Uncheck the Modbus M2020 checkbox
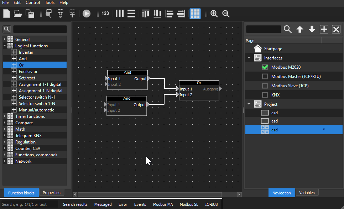 coord(265,67)
